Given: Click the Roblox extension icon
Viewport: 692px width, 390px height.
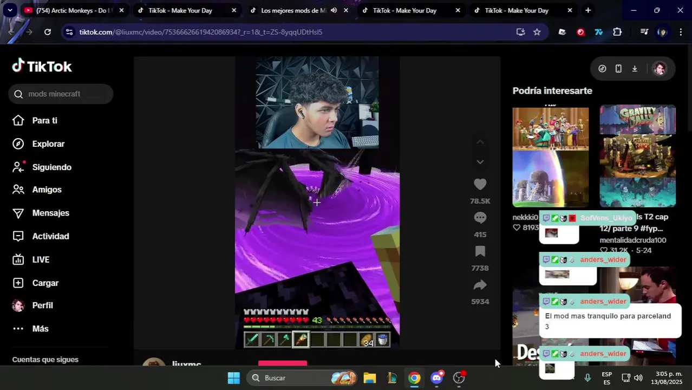Looking at the screenshot, I should [562, 32].
